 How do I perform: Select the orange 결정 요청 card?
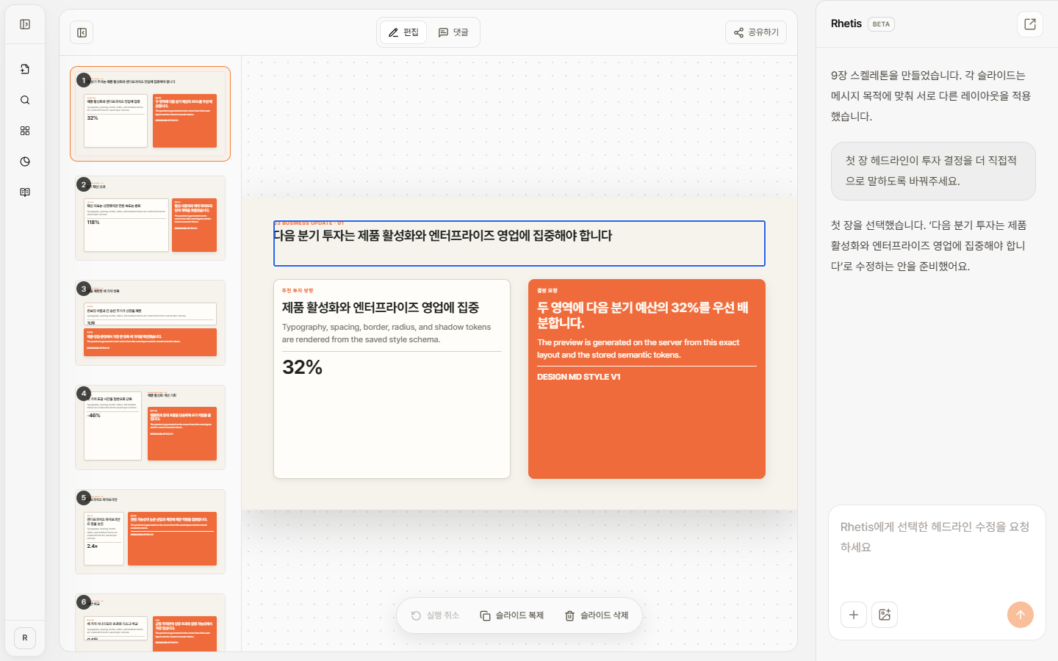tap(647, 379)
